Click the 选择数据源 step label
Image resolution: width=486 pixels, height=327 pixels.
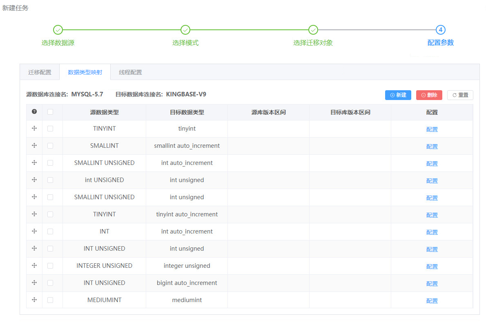pyautogui.click(x=58, y=43)
